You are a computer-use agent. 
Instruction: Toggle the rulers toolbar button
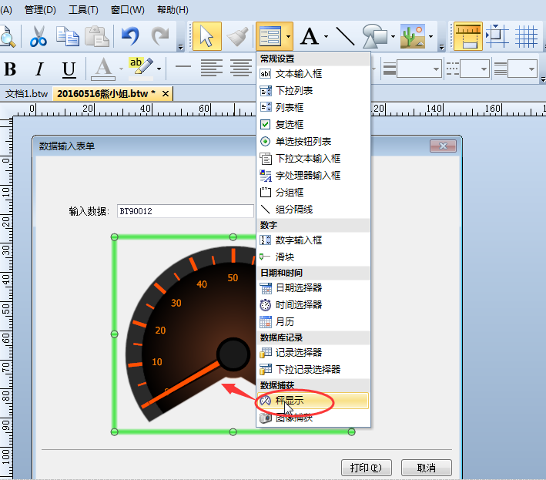coord(468,36)
